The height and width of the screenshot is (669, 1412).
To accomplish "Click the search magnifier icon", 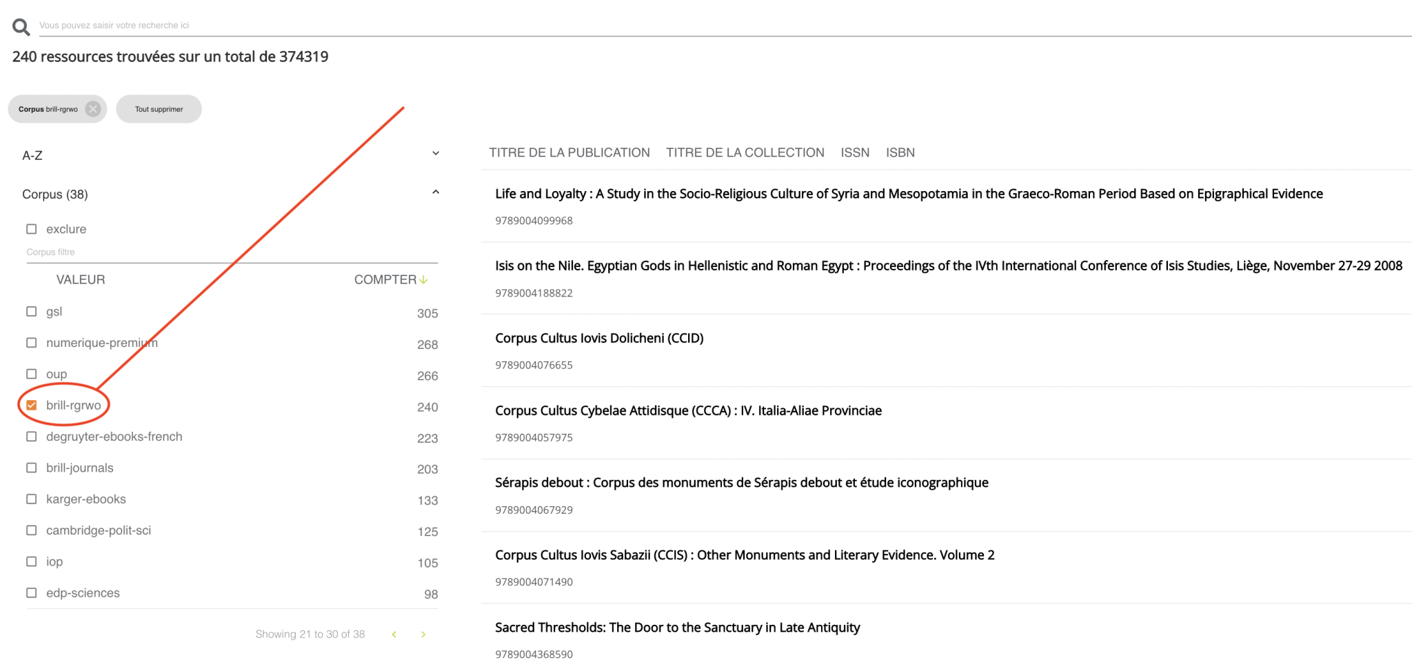I will 21,27.
